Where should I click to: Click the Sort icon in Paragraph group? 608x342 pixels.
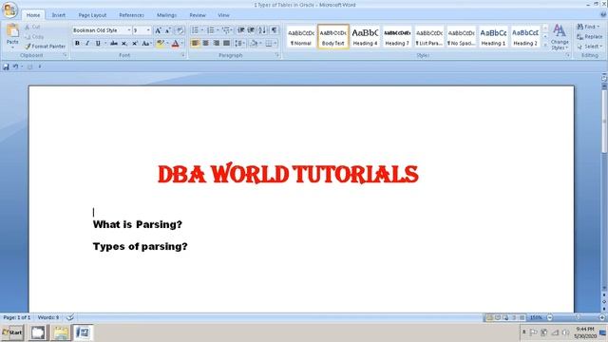262,30
